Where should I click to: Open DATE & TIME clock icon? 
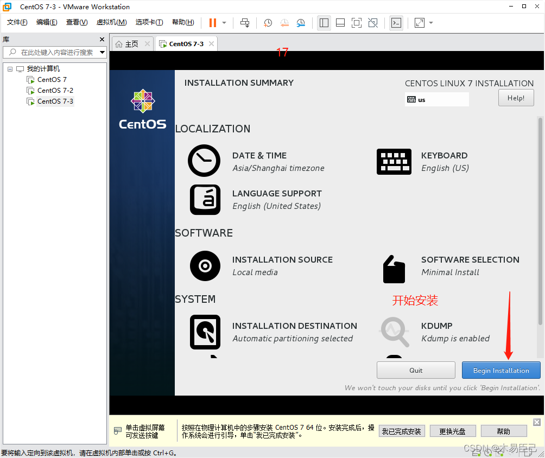pyautogui.click(x=204, y=161)
